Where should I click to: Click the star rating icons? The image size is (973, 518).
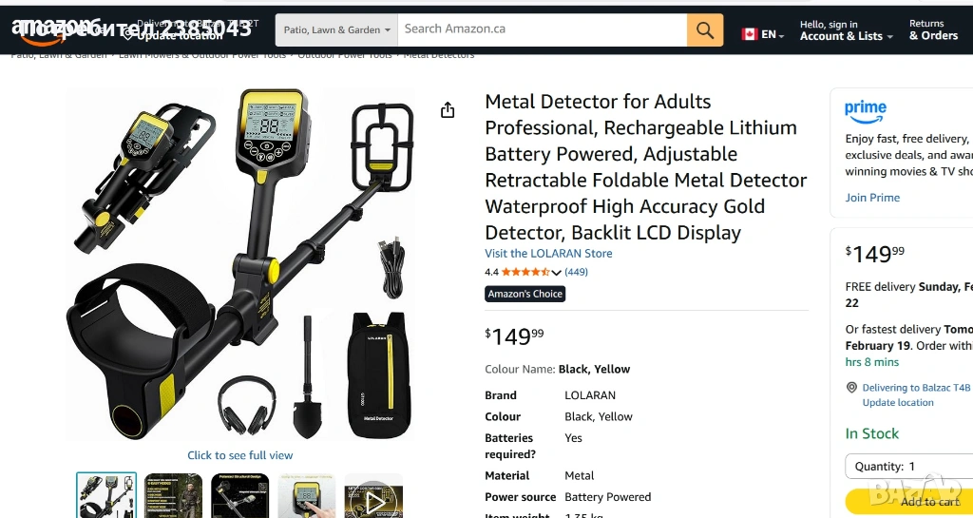click(x=525, y=272)
